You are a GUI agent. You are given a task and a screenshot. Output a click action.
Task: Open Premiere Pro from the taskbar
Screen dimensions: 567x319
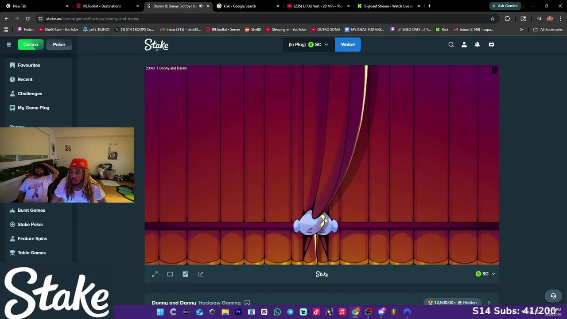[238, 312]
